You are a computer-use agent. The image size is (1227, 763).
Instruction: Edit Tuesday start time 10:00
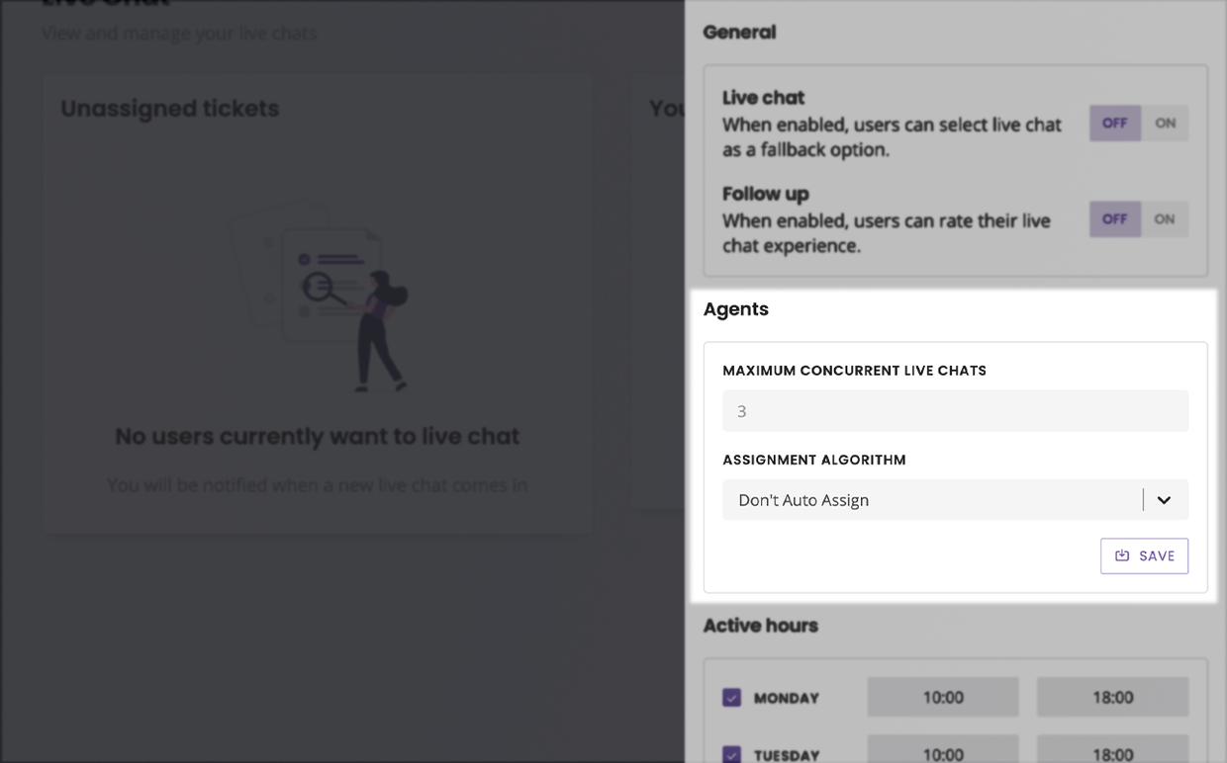pyautogui.click(x=943, y=748)
